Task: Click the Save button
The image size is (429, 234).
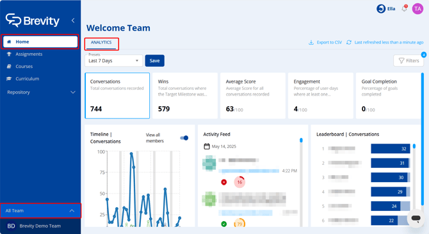Action: (x=154, y=61)
